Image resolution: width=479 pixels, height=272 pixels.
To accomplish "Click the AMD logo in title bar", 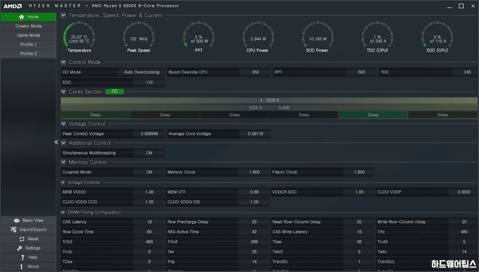I will 13,6.
